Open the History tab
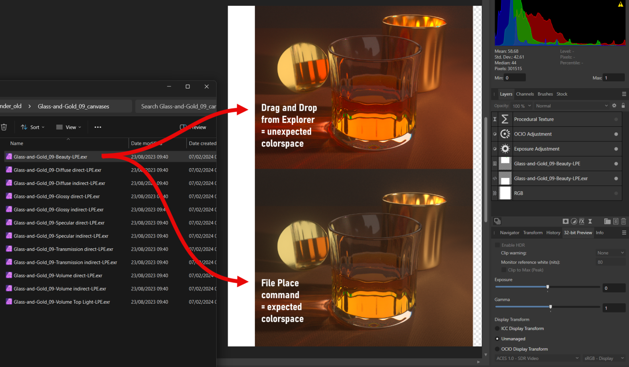The width and height of the screenshot is (629, 367). tap(553, 232)
